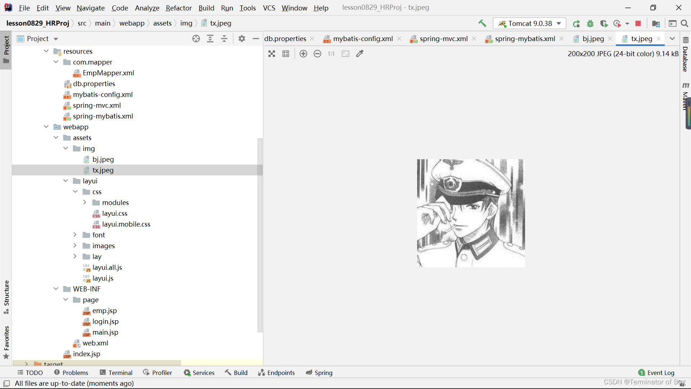691x389 pixels.
Task: Open the Maven tool window
Action: (686, 96)
